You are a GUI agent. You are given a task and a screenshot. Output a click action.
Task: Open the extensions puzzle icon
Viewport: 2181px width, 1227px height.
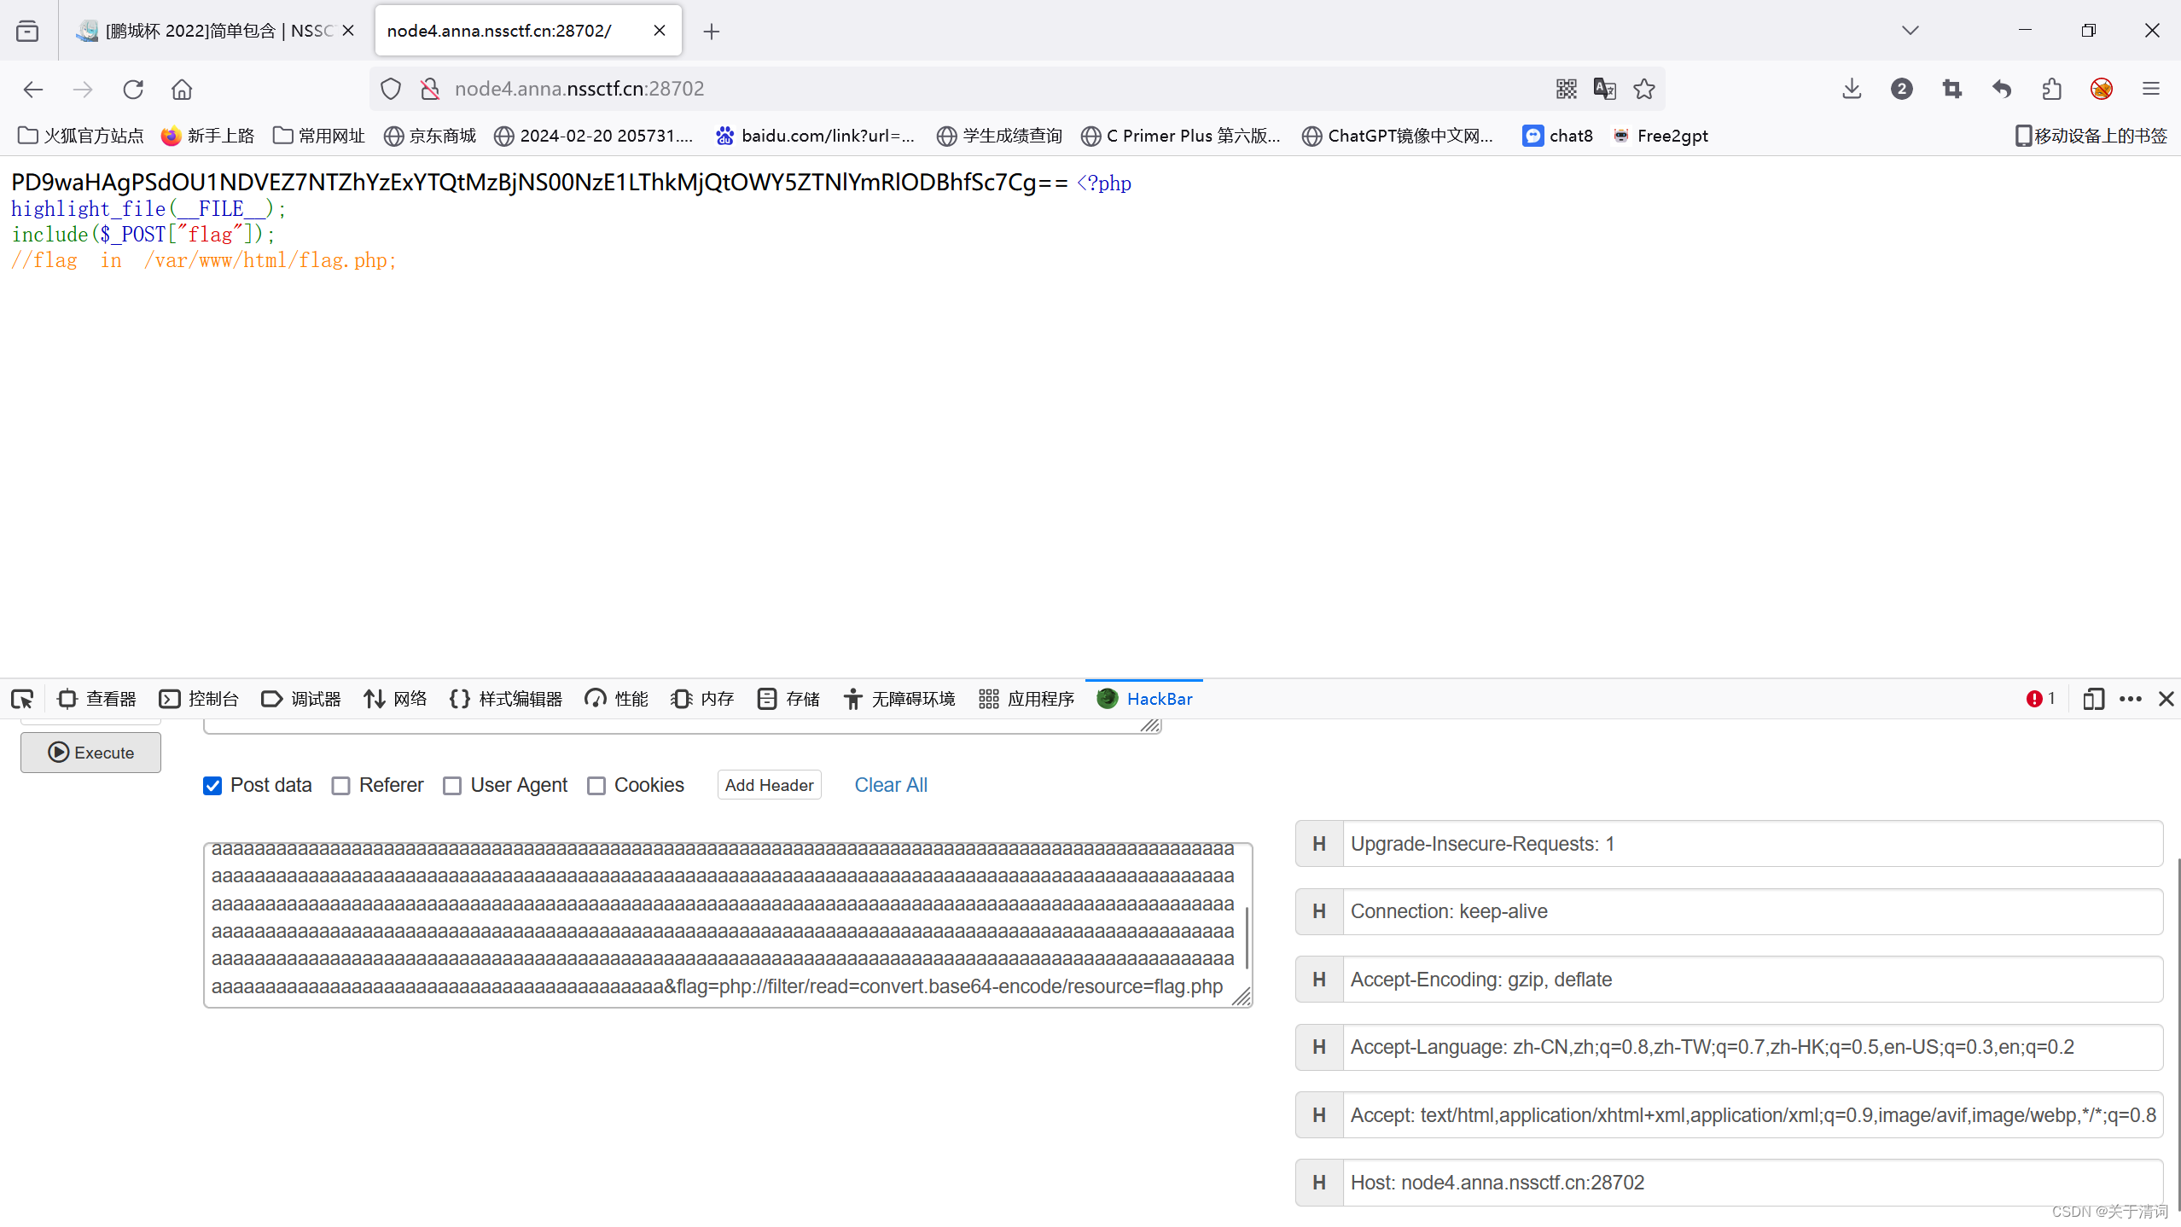click(2051, 89)
